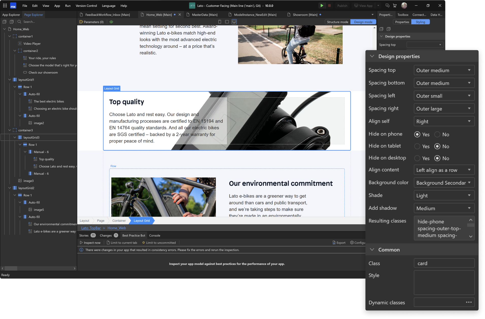Image resolution: width=485 pixels, height=319 pixels.
Task: Open the Showroom [Main] document tab
Action: tap(305, 15)
